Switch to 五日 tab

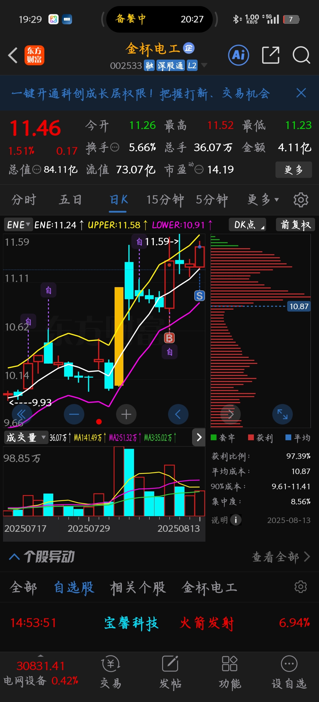[70, 200]
